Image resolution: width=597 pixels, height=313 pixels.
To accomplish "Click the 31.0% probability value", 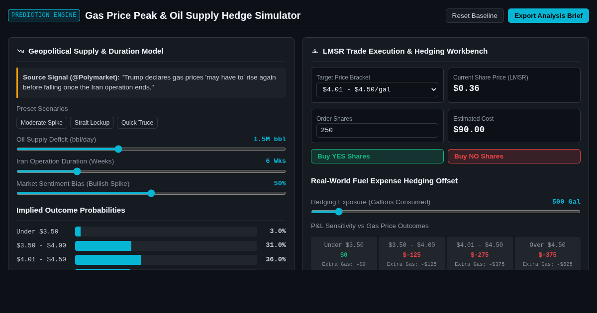I will tap(276, 245).
